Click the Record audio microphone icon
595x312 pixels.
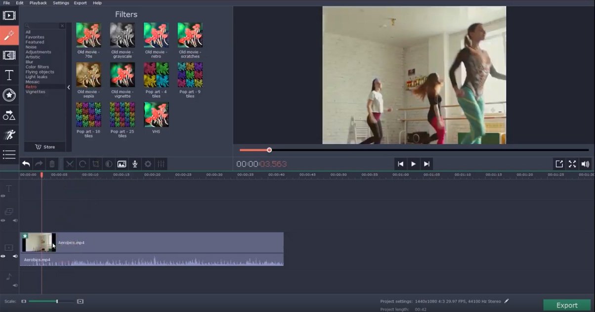click(x=134, y=164)
